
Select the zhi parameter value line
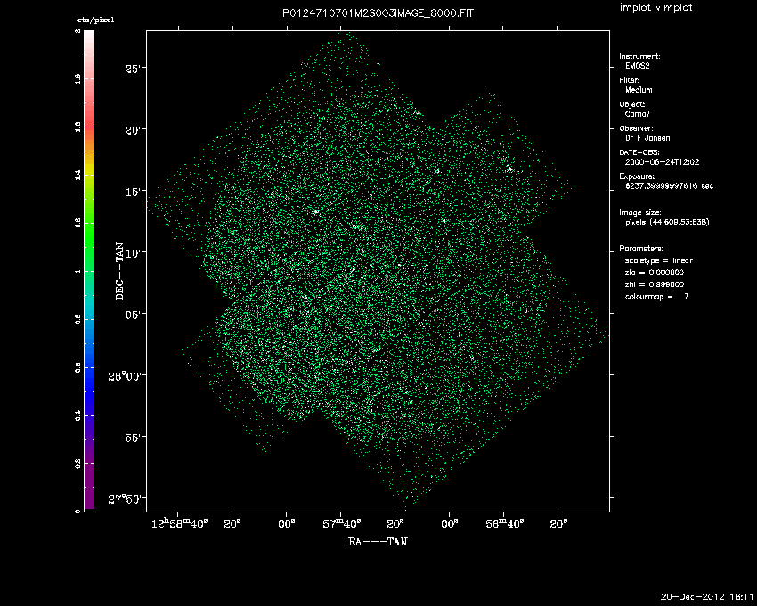pyautogui.click(x=653, y=283)
